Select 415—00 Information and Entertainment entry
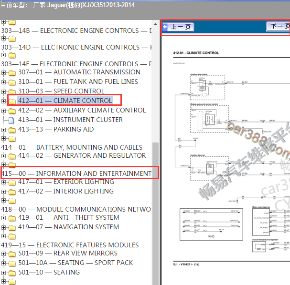290x285 pixels. point(76,173)
